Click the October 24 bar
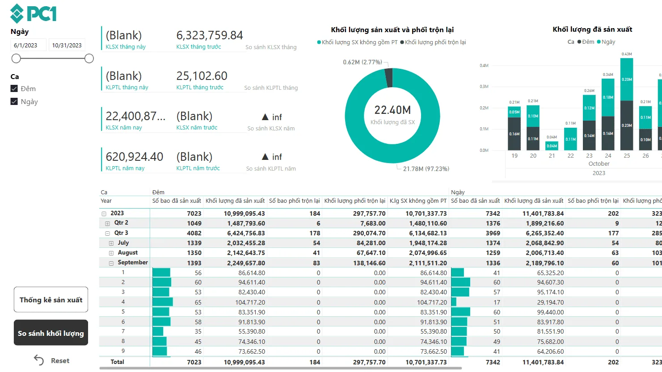The width and height of the screenshot is (662, 372). coord(608,114)
